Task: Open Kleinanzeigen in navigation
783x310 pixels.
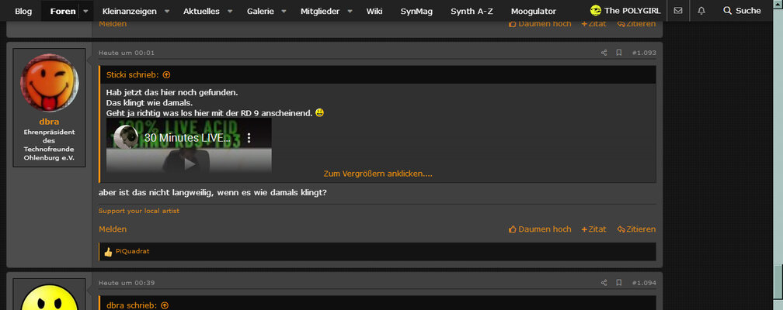Action: [x=129, y=11]
